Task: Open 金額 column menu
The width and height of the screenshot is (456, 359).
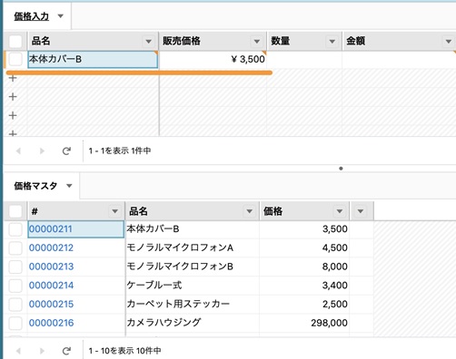Action: pyautogui.click(x=449, y=41)
